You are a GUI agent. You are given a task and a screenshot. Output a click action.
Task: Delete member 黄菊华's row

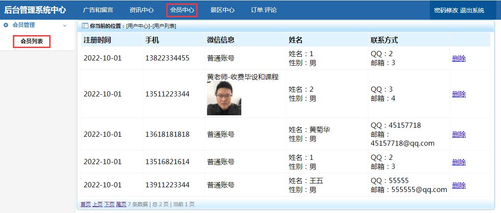point(459,135)
